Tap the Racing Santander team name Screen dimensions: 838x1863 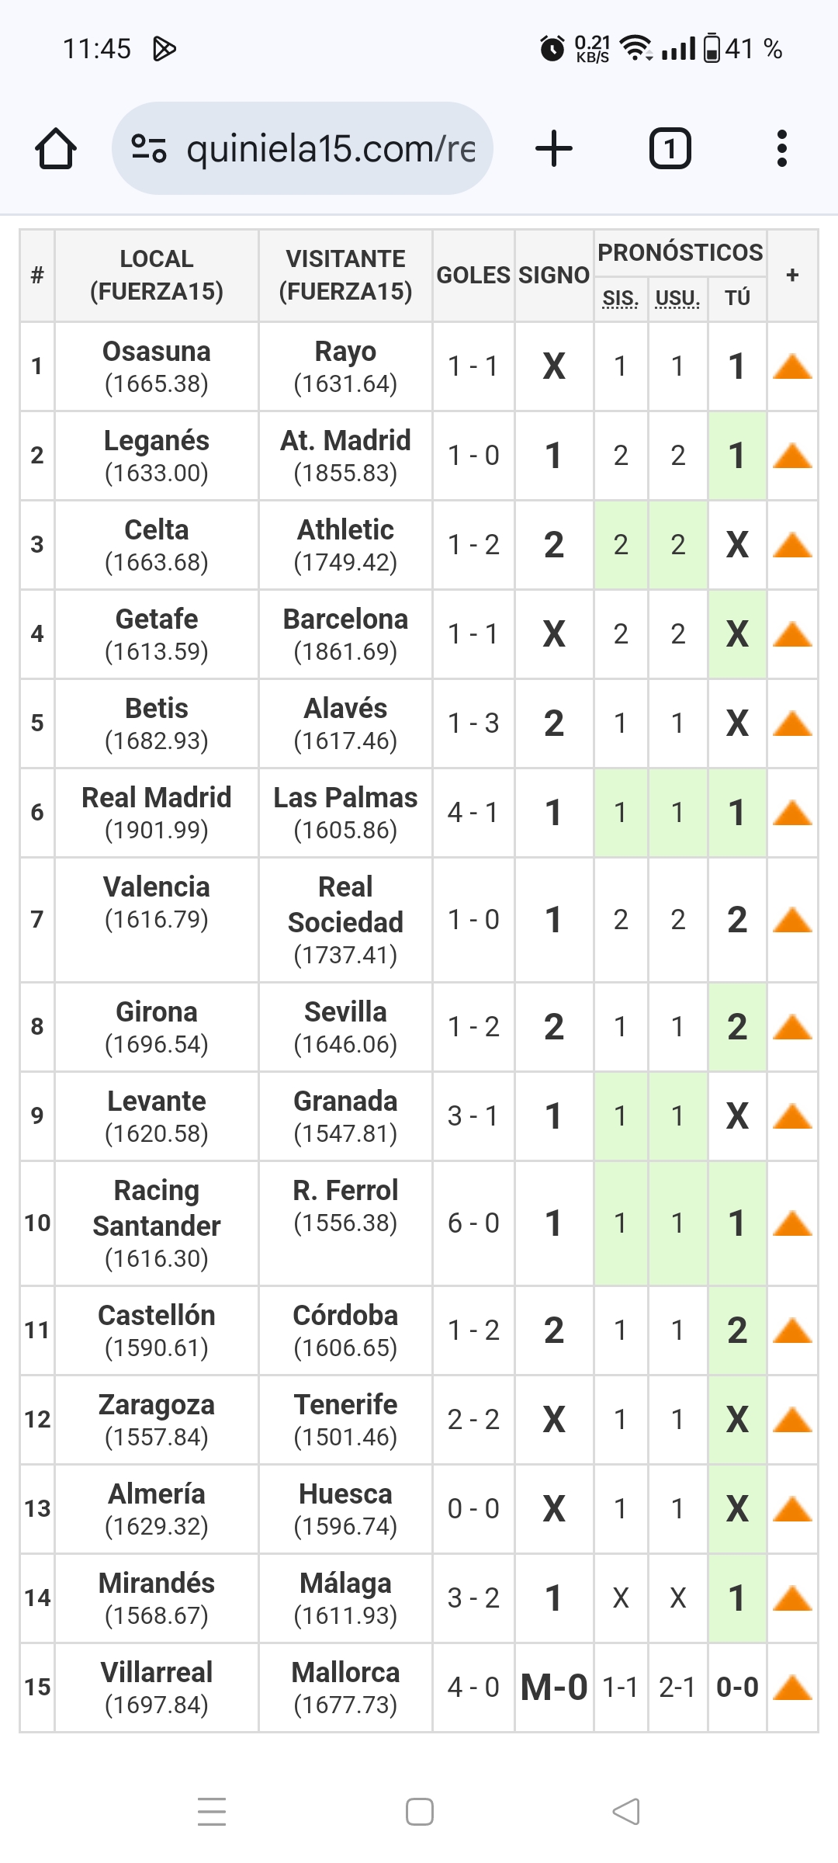coord(157,1208)
